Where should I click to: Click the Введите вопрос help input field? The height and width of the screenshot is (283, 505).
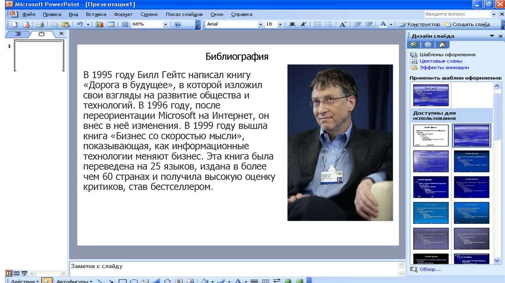(458, 14)
